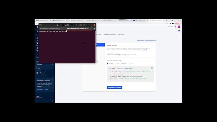Click Got it under Customize your navigation
The height and width of the screenshot is (122, 217).
[x=46, y=89]
